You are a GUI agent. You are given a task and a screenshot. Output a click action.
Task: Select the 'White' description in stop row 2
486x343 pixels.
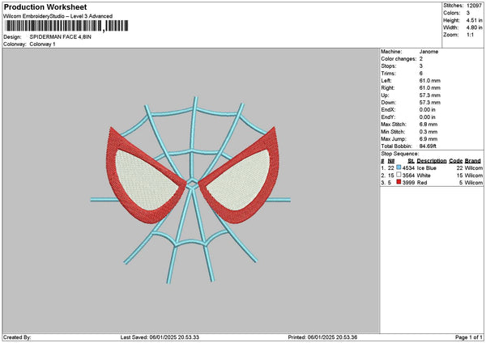pos(424,176)
